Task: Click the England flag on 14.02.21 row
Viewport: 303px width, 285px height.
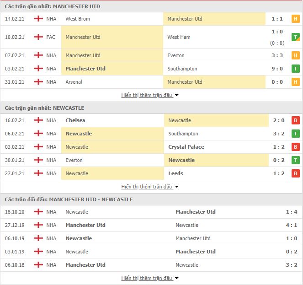Action: tap(38, 19)
